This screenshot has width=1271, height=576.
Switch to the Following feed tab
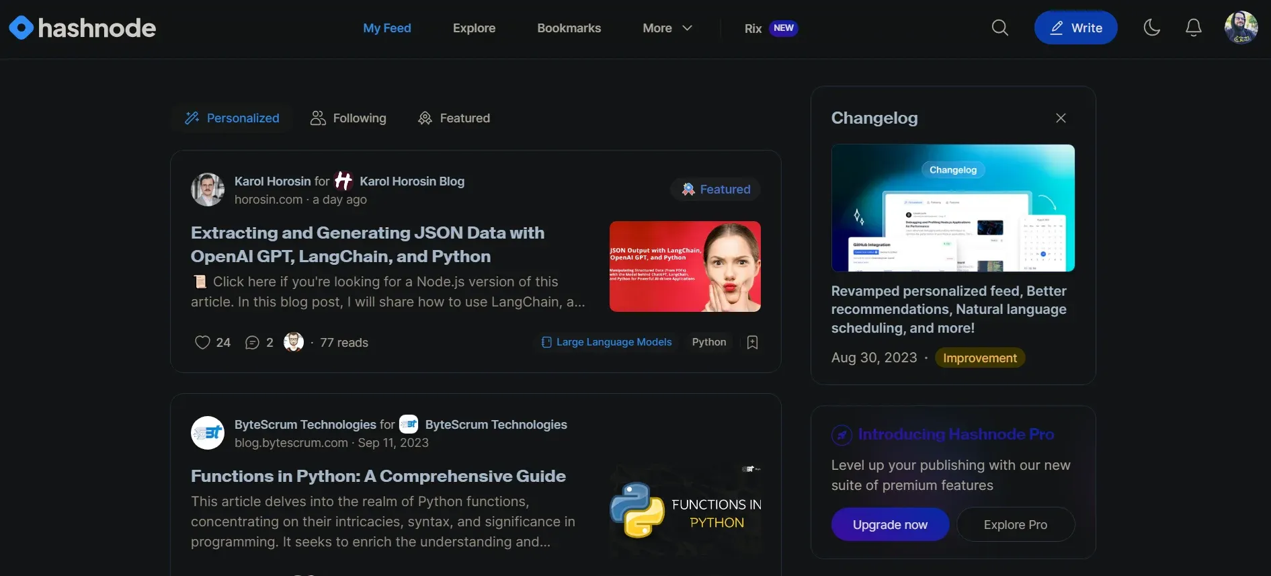pos(348,118)
